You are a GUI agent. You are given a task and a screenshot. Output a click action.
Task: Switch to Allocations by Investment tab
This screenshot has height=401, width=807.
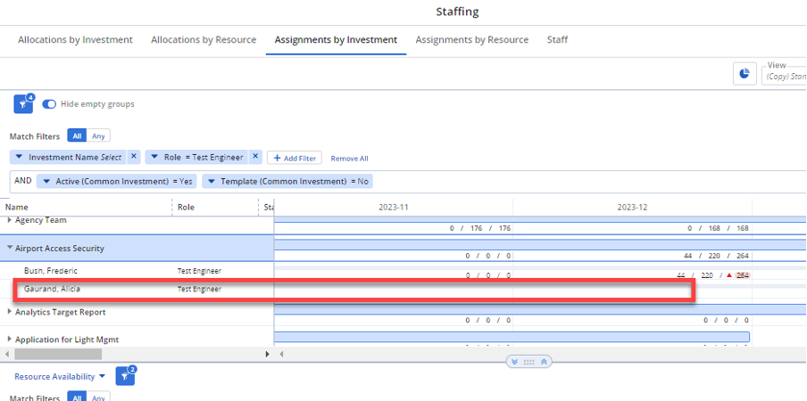pos(75,39)
